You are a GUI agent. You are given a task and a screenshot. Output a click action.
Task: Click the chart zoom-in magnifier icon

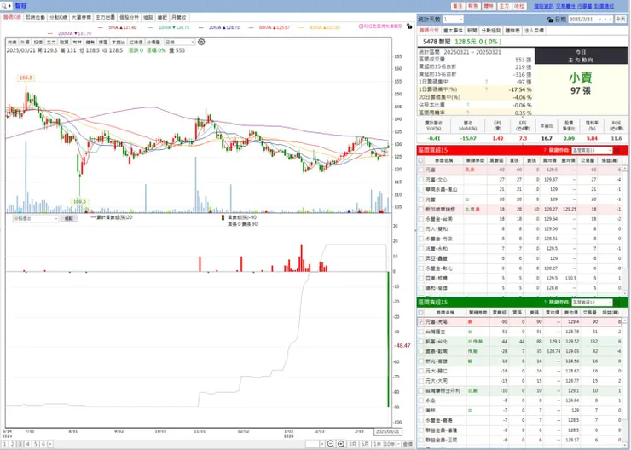[341, 444]
